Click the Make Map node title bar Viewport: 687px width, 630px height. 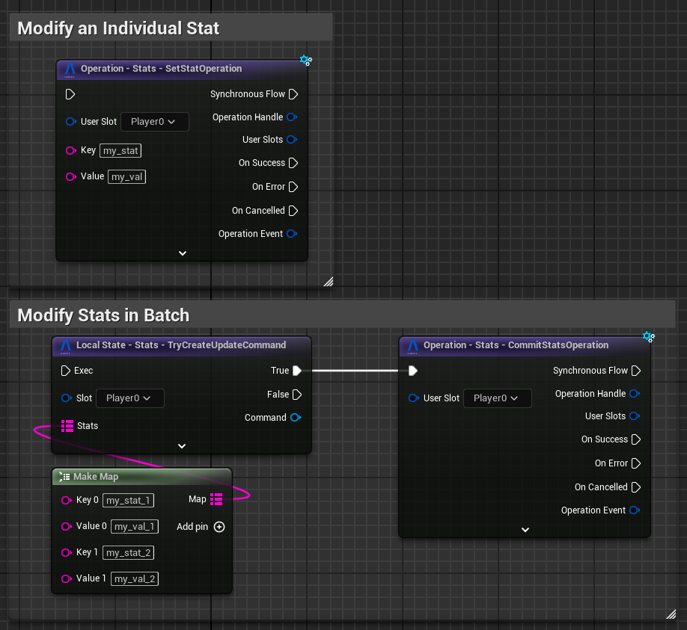tap(141, 477)
